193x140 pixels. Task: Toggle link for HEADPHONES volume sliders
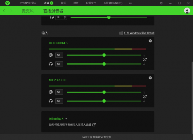tap(145, 60)
